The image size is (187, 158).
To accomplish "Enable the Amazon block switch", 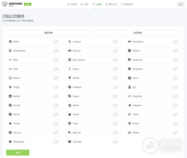I will (x=115, y=42).
